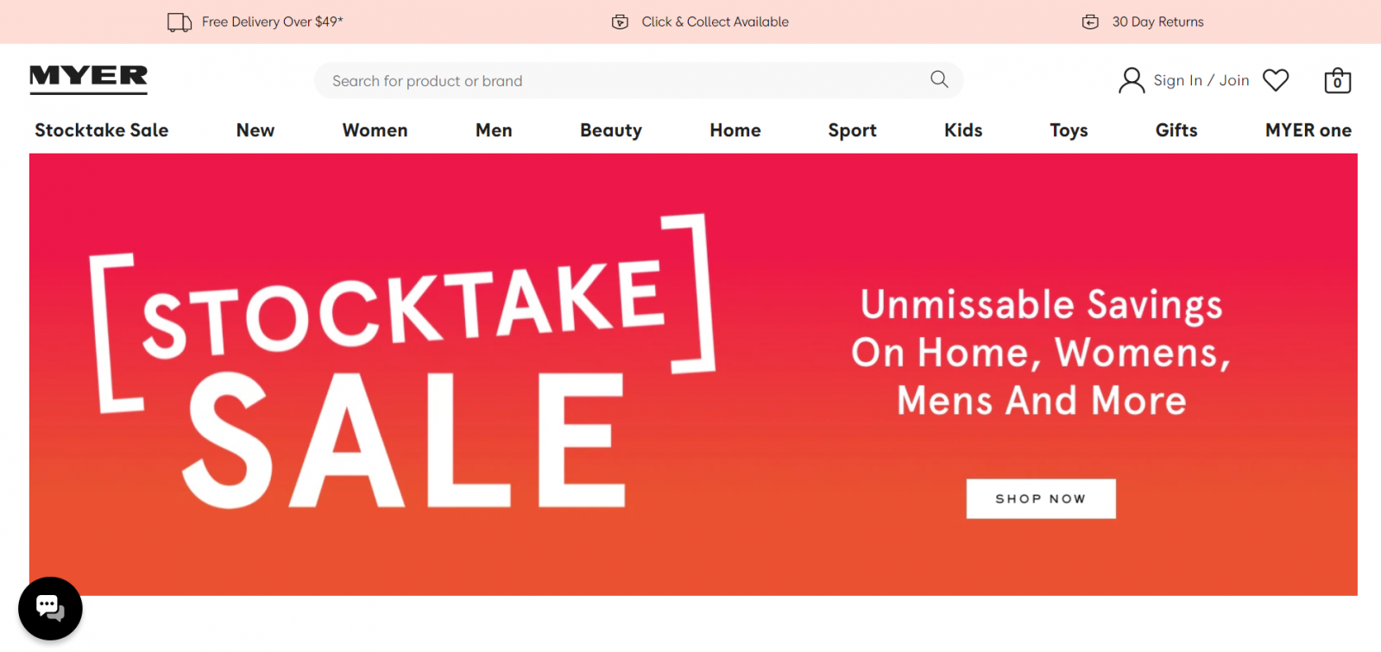Click the Free Delivery Over $49 link
The width and height of the screenshot is (1381, 652).
coord(273,22)
